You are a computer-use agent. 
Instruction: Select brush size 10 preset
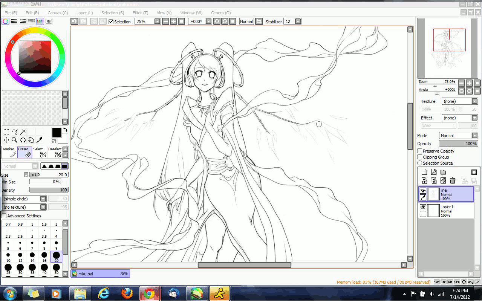click(x=8, y=257)
